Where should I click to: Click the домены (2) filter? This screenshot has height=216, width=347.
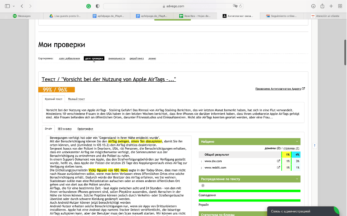click(272, 148)
